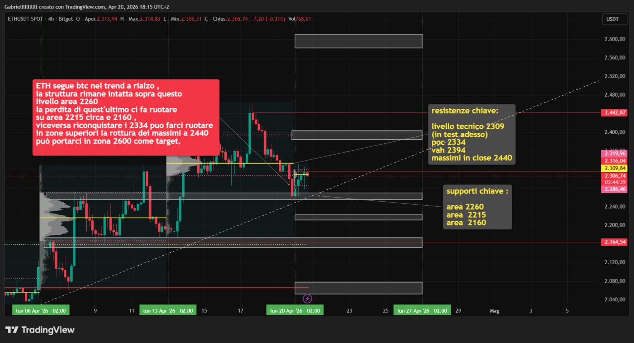Select the resistenze chiave note
634x343 pixels.
[x=472, y=134]
